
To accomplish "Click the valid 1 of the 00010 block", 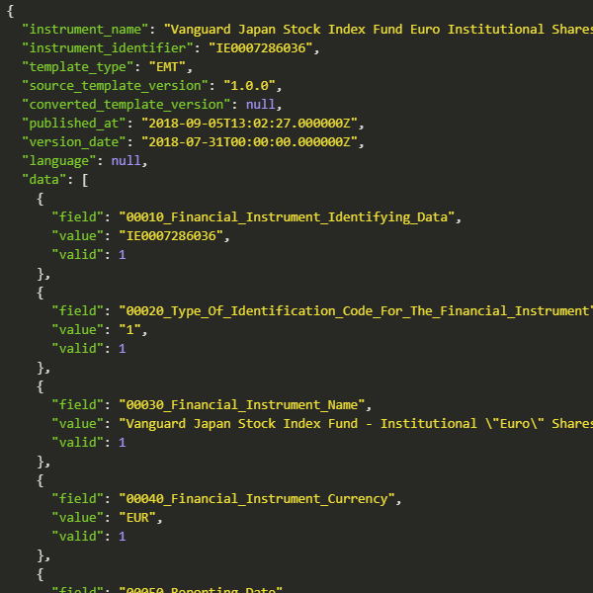I will (123, 255).
